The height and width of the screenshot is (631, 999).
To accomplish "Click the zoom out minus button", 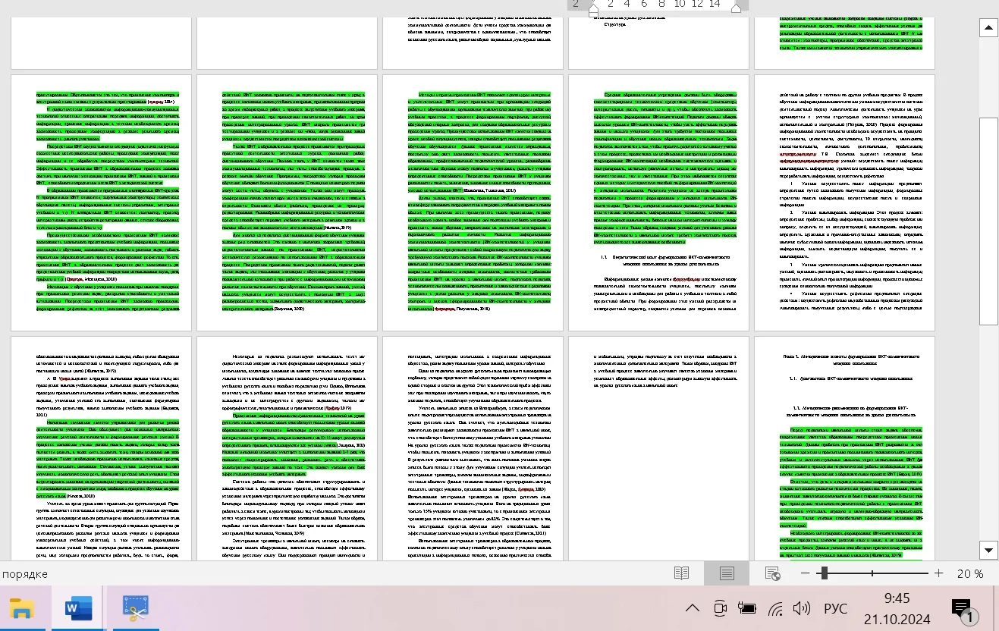I will (806, 574).
